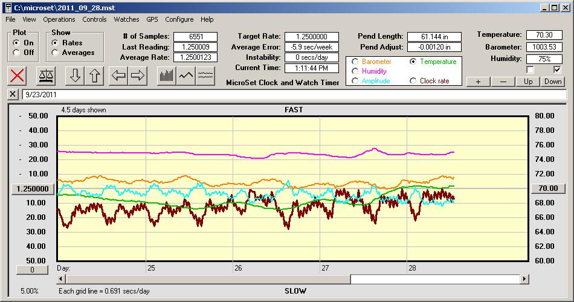The height and width of the screenshot is (302, 574).
Task: Click the Target Rate field
Action: coord(312,37)
